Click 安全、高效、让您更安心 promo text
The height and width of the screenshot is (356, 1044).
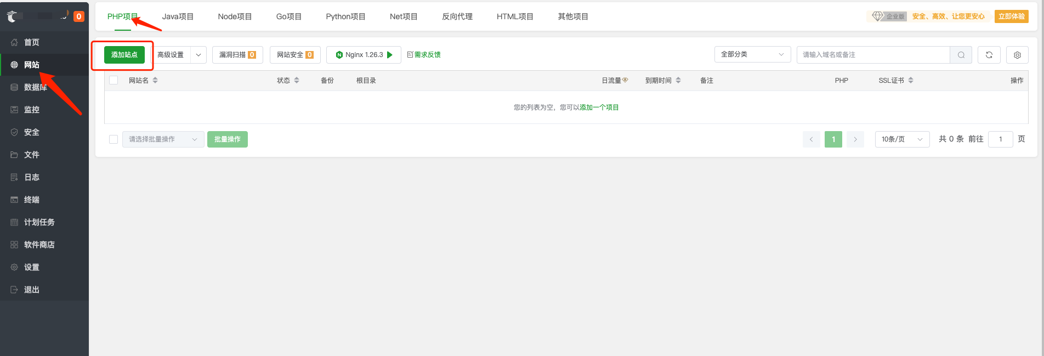click(949, 16)
